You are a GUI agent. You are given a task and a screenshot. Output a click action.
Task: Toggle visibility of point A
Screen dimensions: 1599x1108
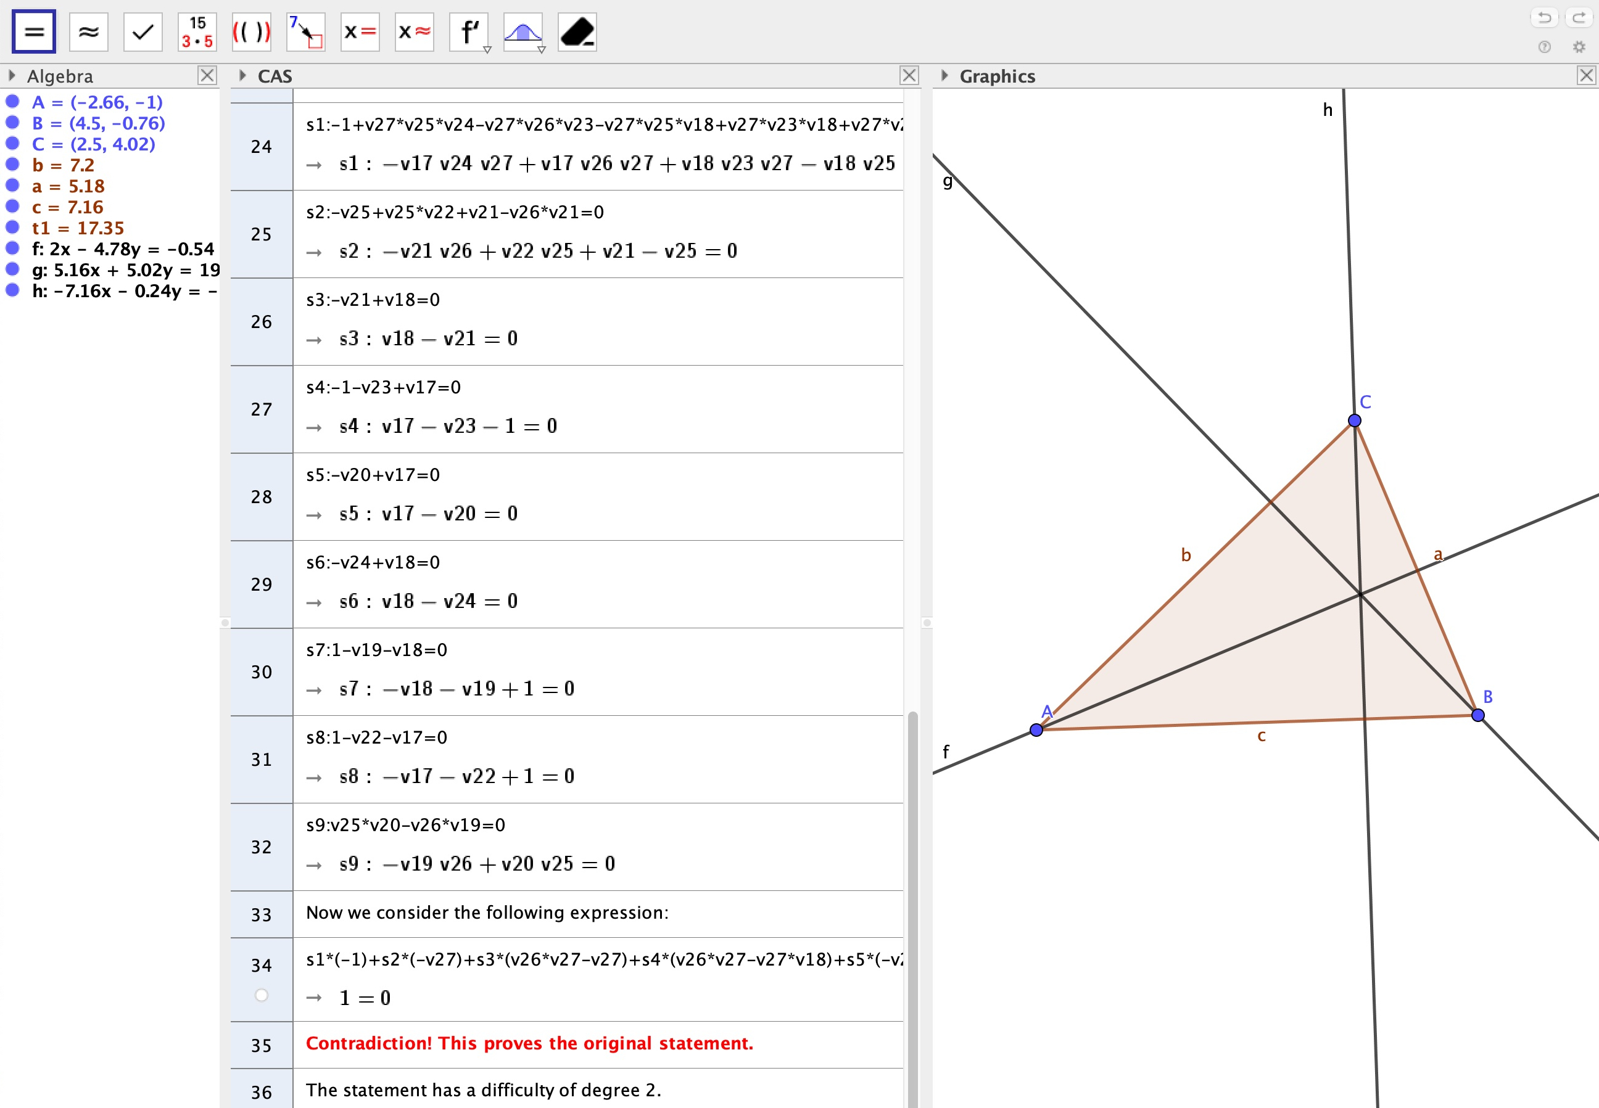(12, 101)
